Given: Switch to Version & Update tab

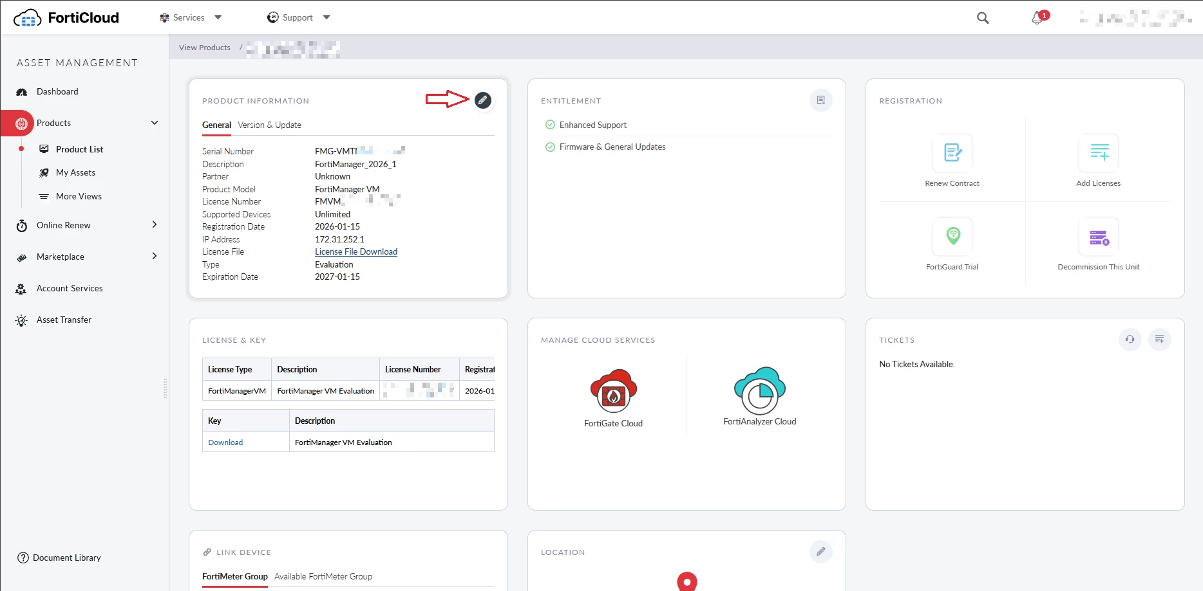Looking at the screenshot, I should pos(270,125).
